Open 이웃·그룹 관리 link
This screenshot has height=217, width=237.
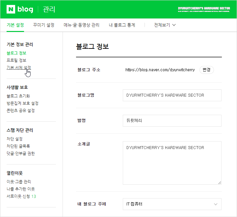click(19, 182)
